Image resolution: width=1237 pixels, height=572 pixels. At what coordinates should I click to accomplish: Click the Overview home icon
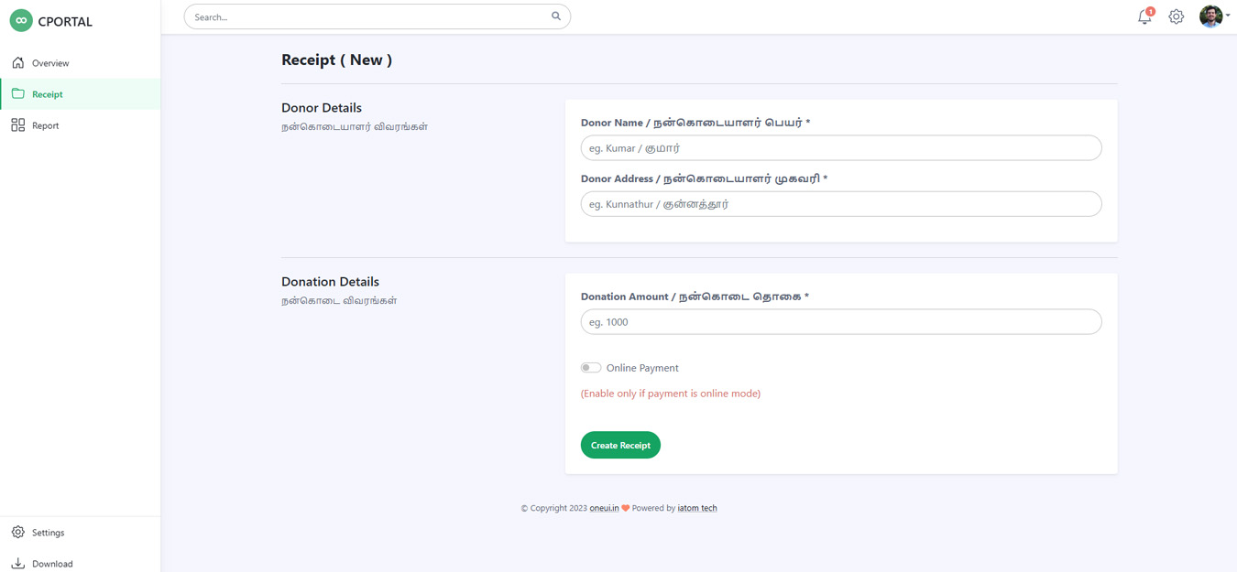(18, 63)
